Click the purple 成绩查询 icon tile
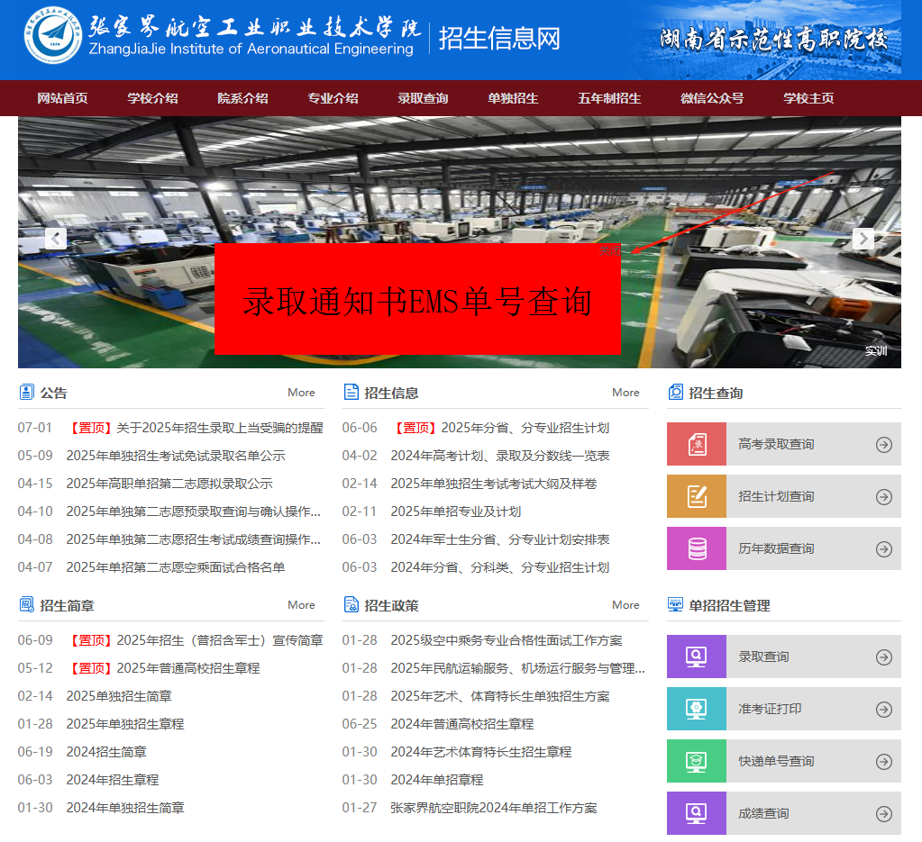 point(696,813)
